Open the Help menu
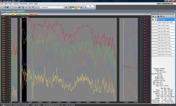The image size is (176, 106). [36, 4]
